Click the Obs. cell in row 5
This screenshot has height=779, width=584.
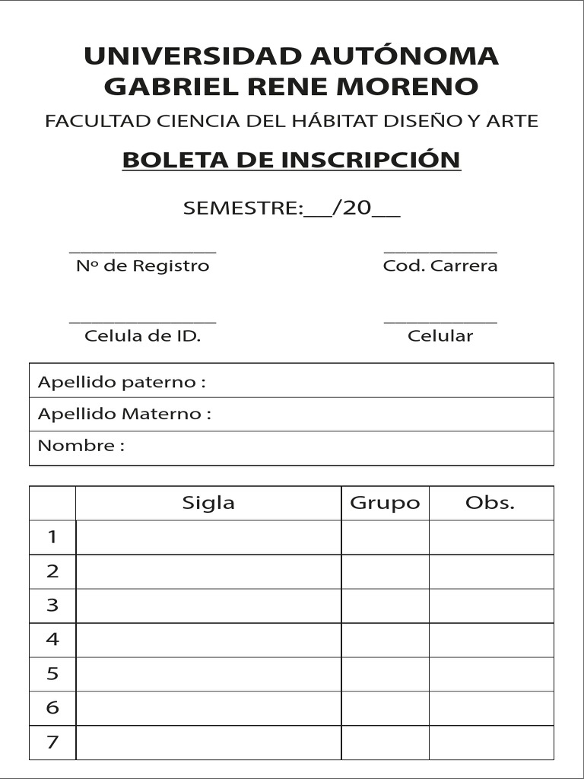point(491,674)
